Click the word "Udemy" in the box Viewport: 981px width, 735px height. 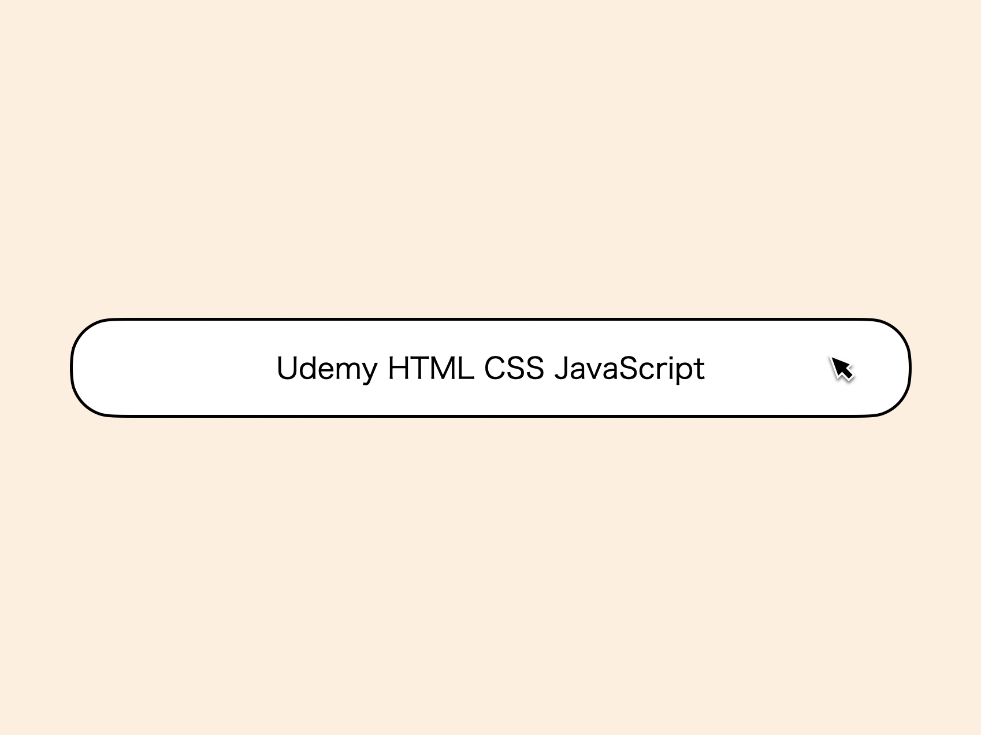pos(326,368)
